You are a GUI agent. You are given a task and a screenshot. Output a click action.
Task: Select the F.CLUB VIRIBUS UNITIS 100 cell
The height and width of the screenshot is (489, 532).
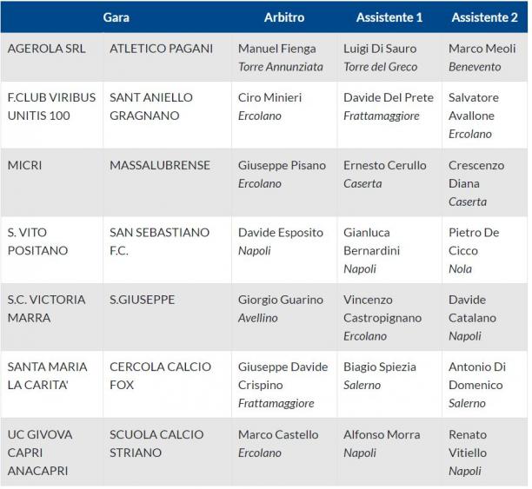pos(52,116)
